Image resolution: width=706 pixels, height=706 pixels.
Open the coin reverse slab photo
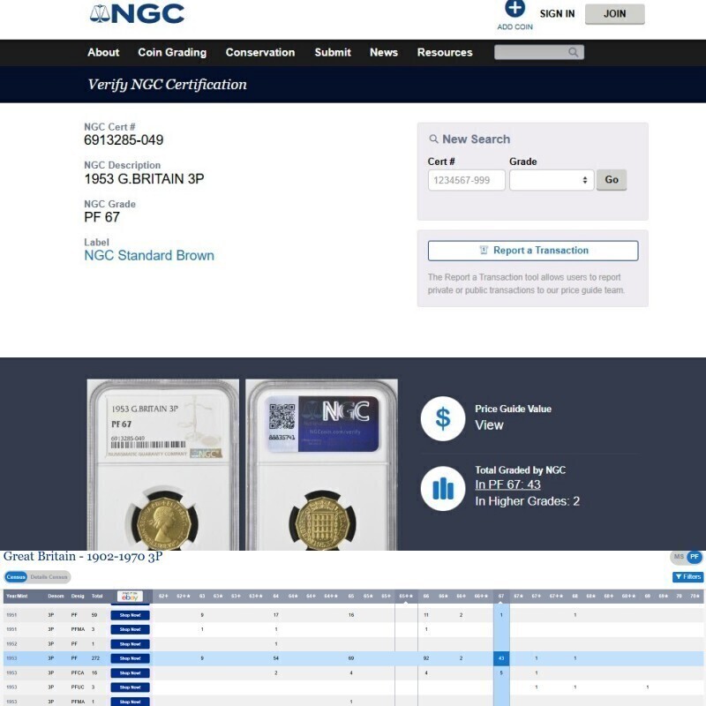321,465
